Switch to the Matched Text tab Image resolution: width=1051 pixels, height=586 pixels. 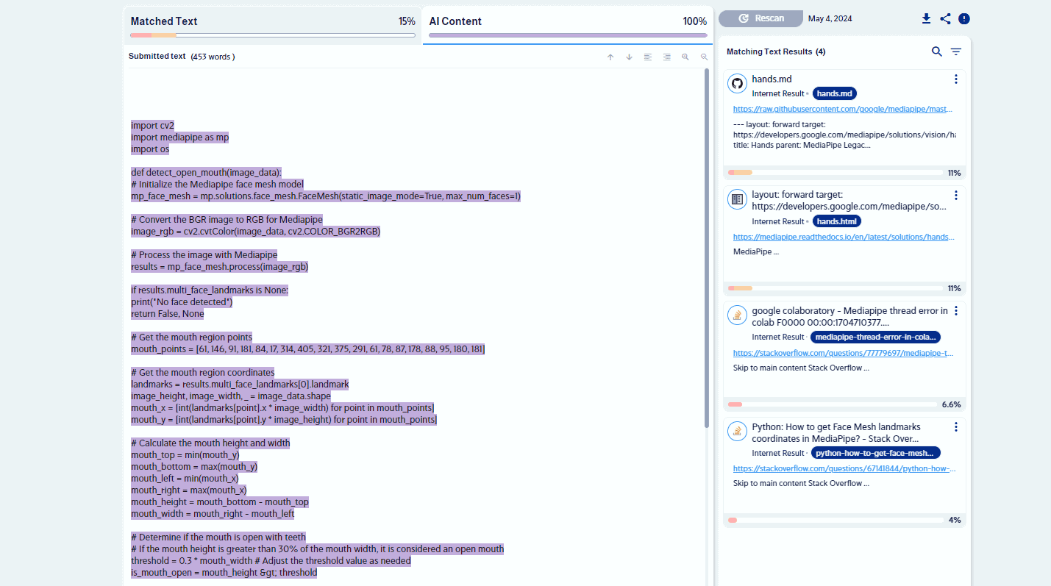[x=272, y=22]
